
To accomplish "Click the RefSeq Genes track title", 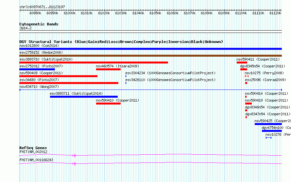I will click(33, 148).
